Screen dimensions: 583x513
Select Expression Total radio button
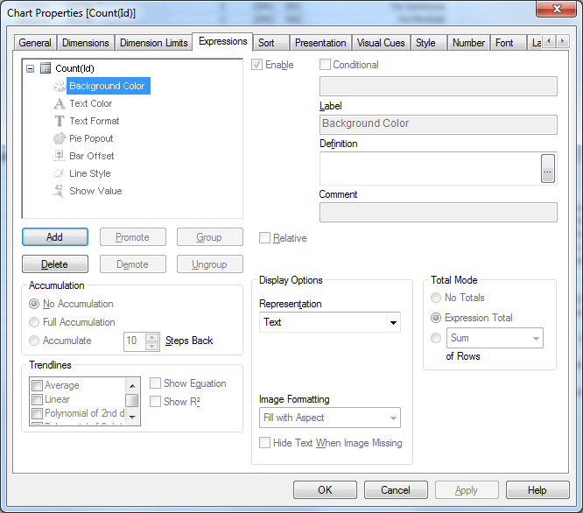pos(436,318)
